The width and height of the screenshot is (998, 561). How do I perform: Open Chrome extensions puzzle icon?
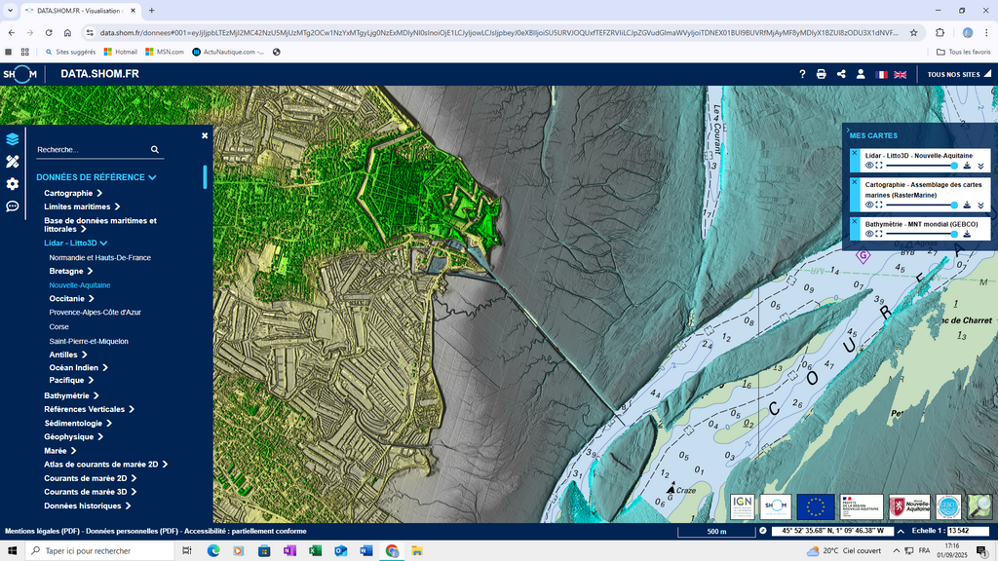tap(940, 32)
